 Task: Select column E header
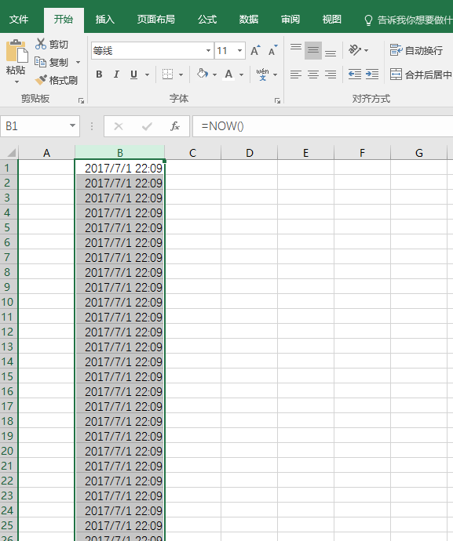click(x=305, y=153)
